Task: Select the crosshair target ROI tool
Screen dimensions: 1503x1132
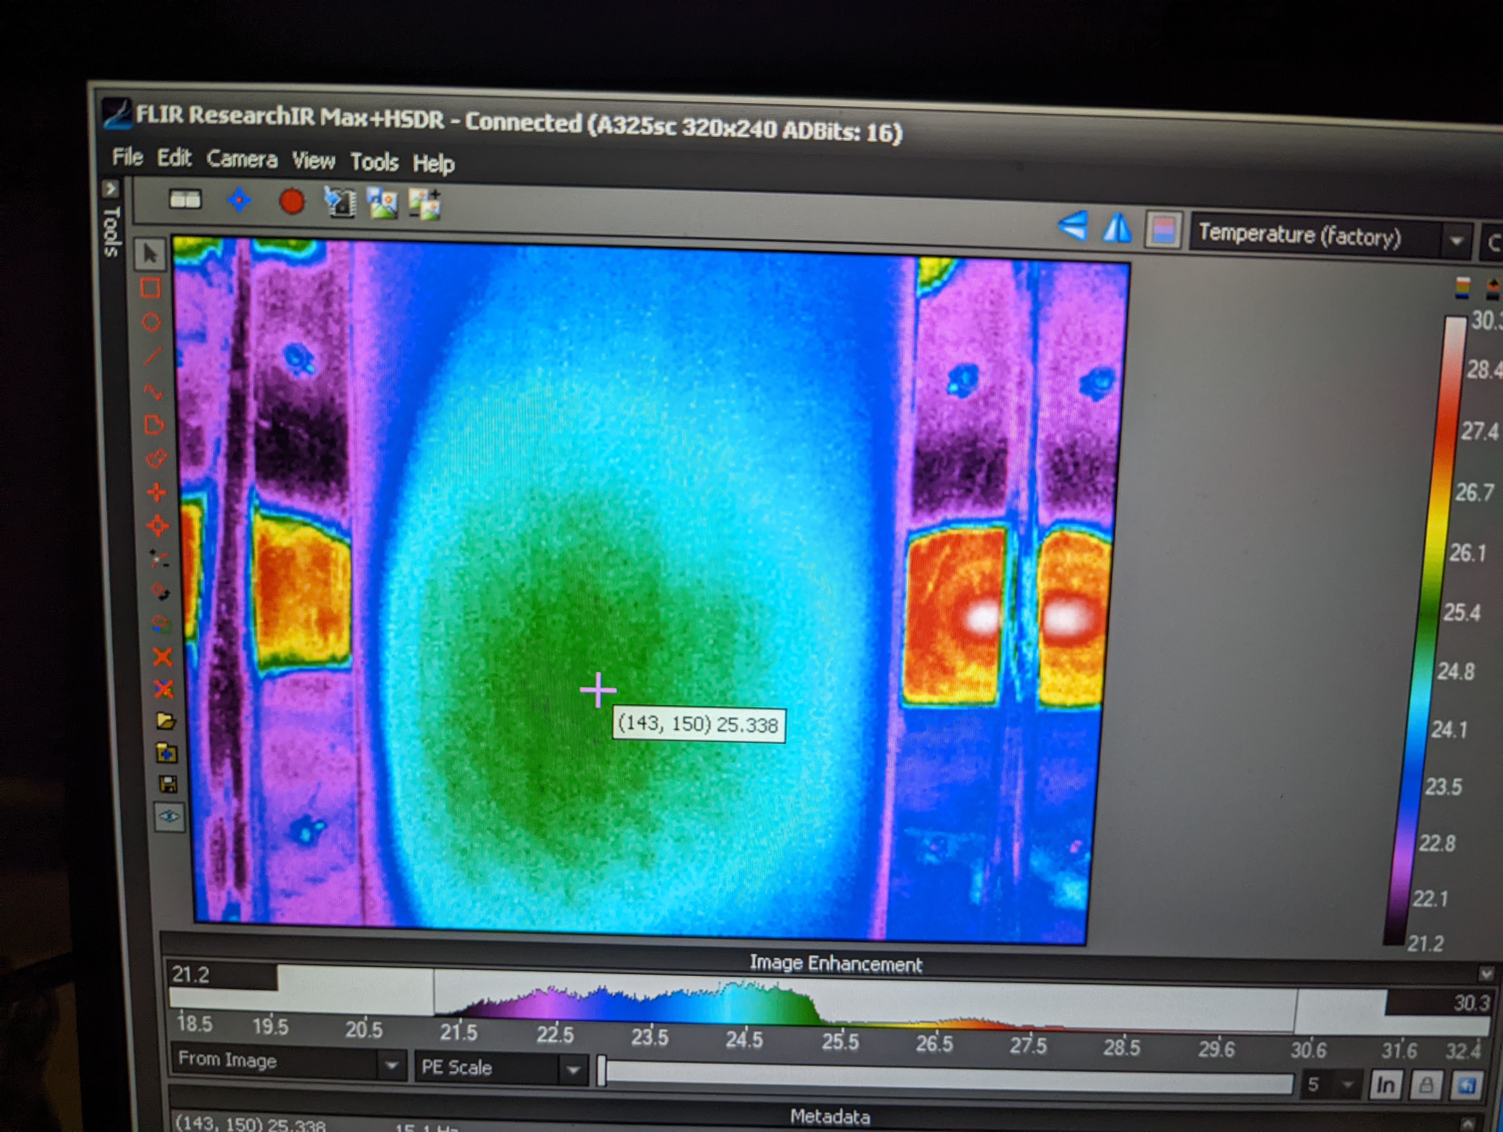Action: [x=158, y=525]
